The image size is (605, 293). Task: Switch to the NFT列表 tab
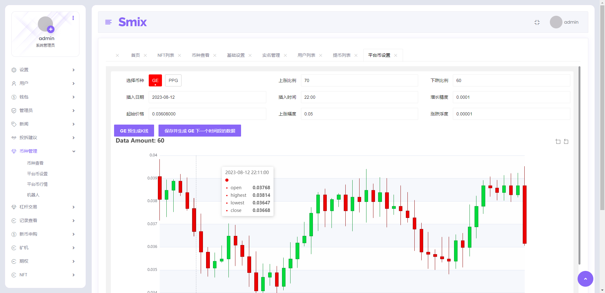165,55
